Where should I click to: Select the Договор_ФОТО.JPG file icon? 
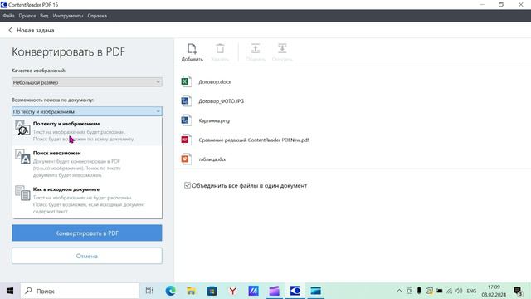(x=186, y=101)
